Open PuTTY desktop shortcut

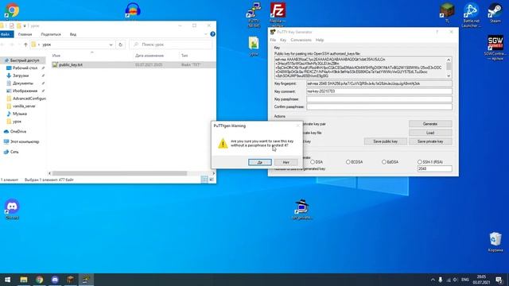point(254,14)
